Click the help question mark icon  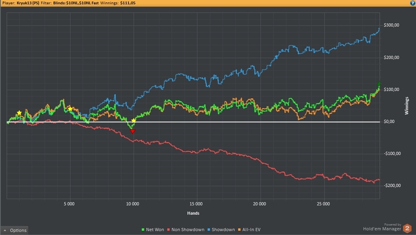click(x=412, y=3)
